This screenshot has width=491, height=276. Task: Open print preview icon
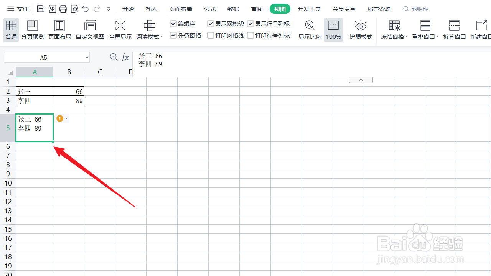click(74, 9)
